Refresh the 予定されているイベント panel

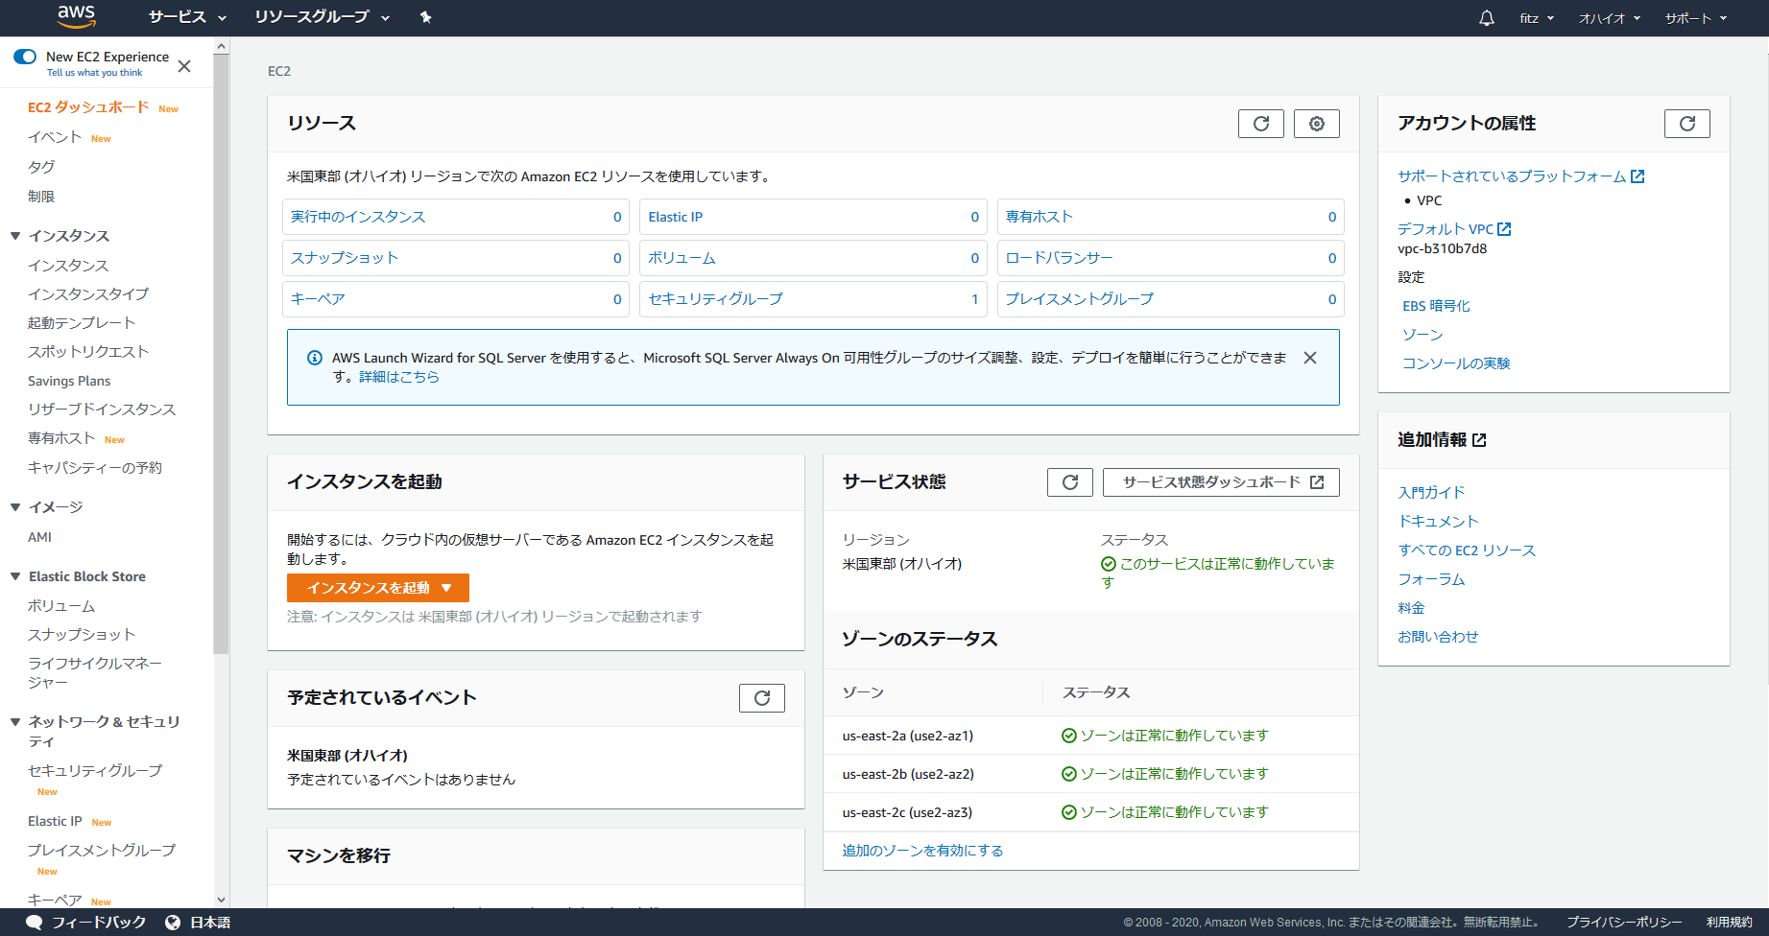click(761, 697)
